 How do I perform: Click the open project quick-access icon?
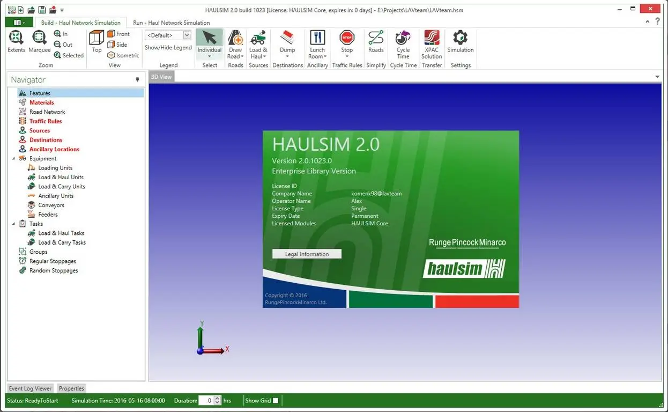[x=31, y=10]
